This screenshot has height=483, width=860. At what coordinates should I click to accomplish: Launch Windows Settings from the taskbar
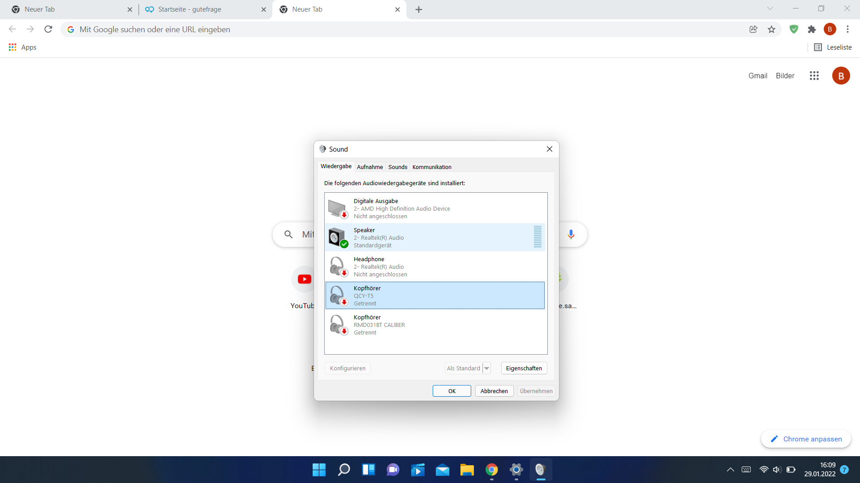[516, 470]
